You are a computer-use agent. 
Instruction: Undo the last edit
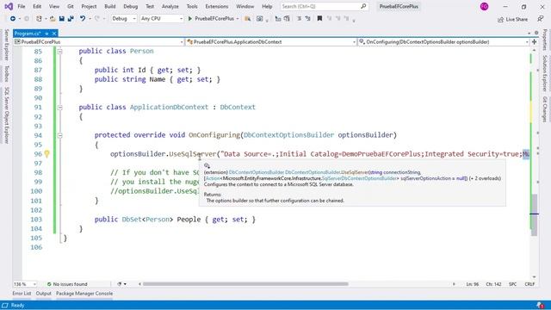pyautogui.click(x=83, y=19)
